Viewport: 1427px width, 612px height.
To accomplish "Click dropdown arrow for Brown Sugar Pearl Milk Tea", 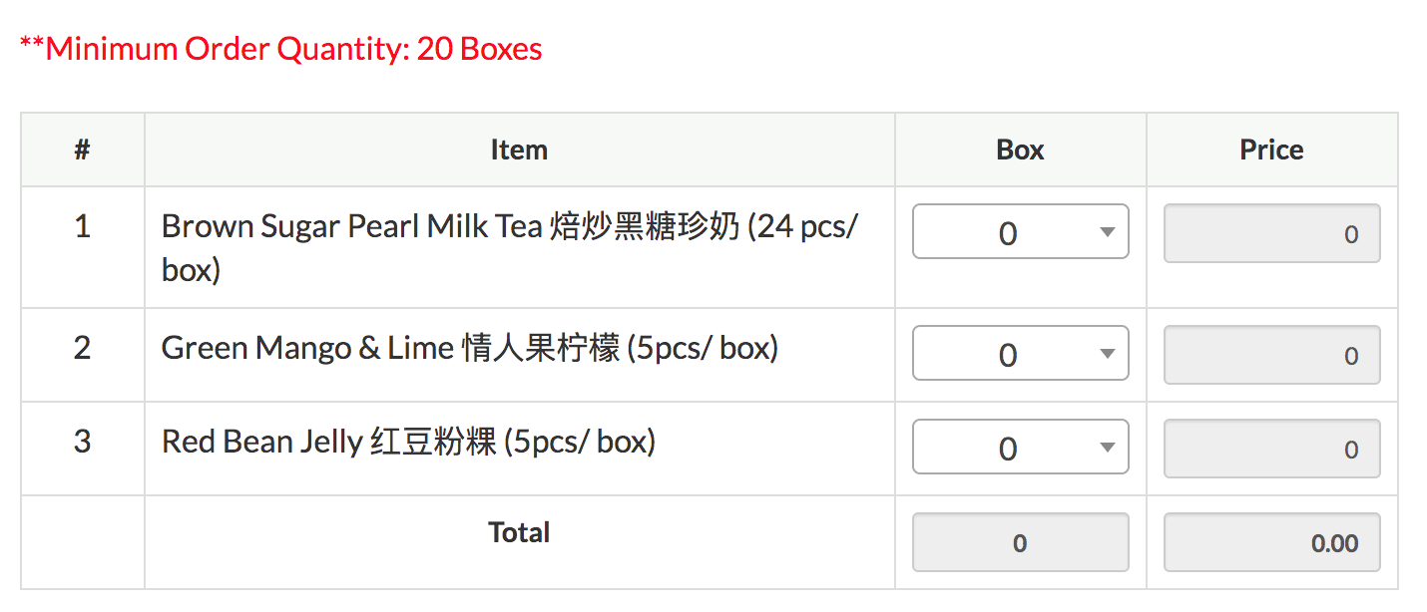I will point(1106,232).
